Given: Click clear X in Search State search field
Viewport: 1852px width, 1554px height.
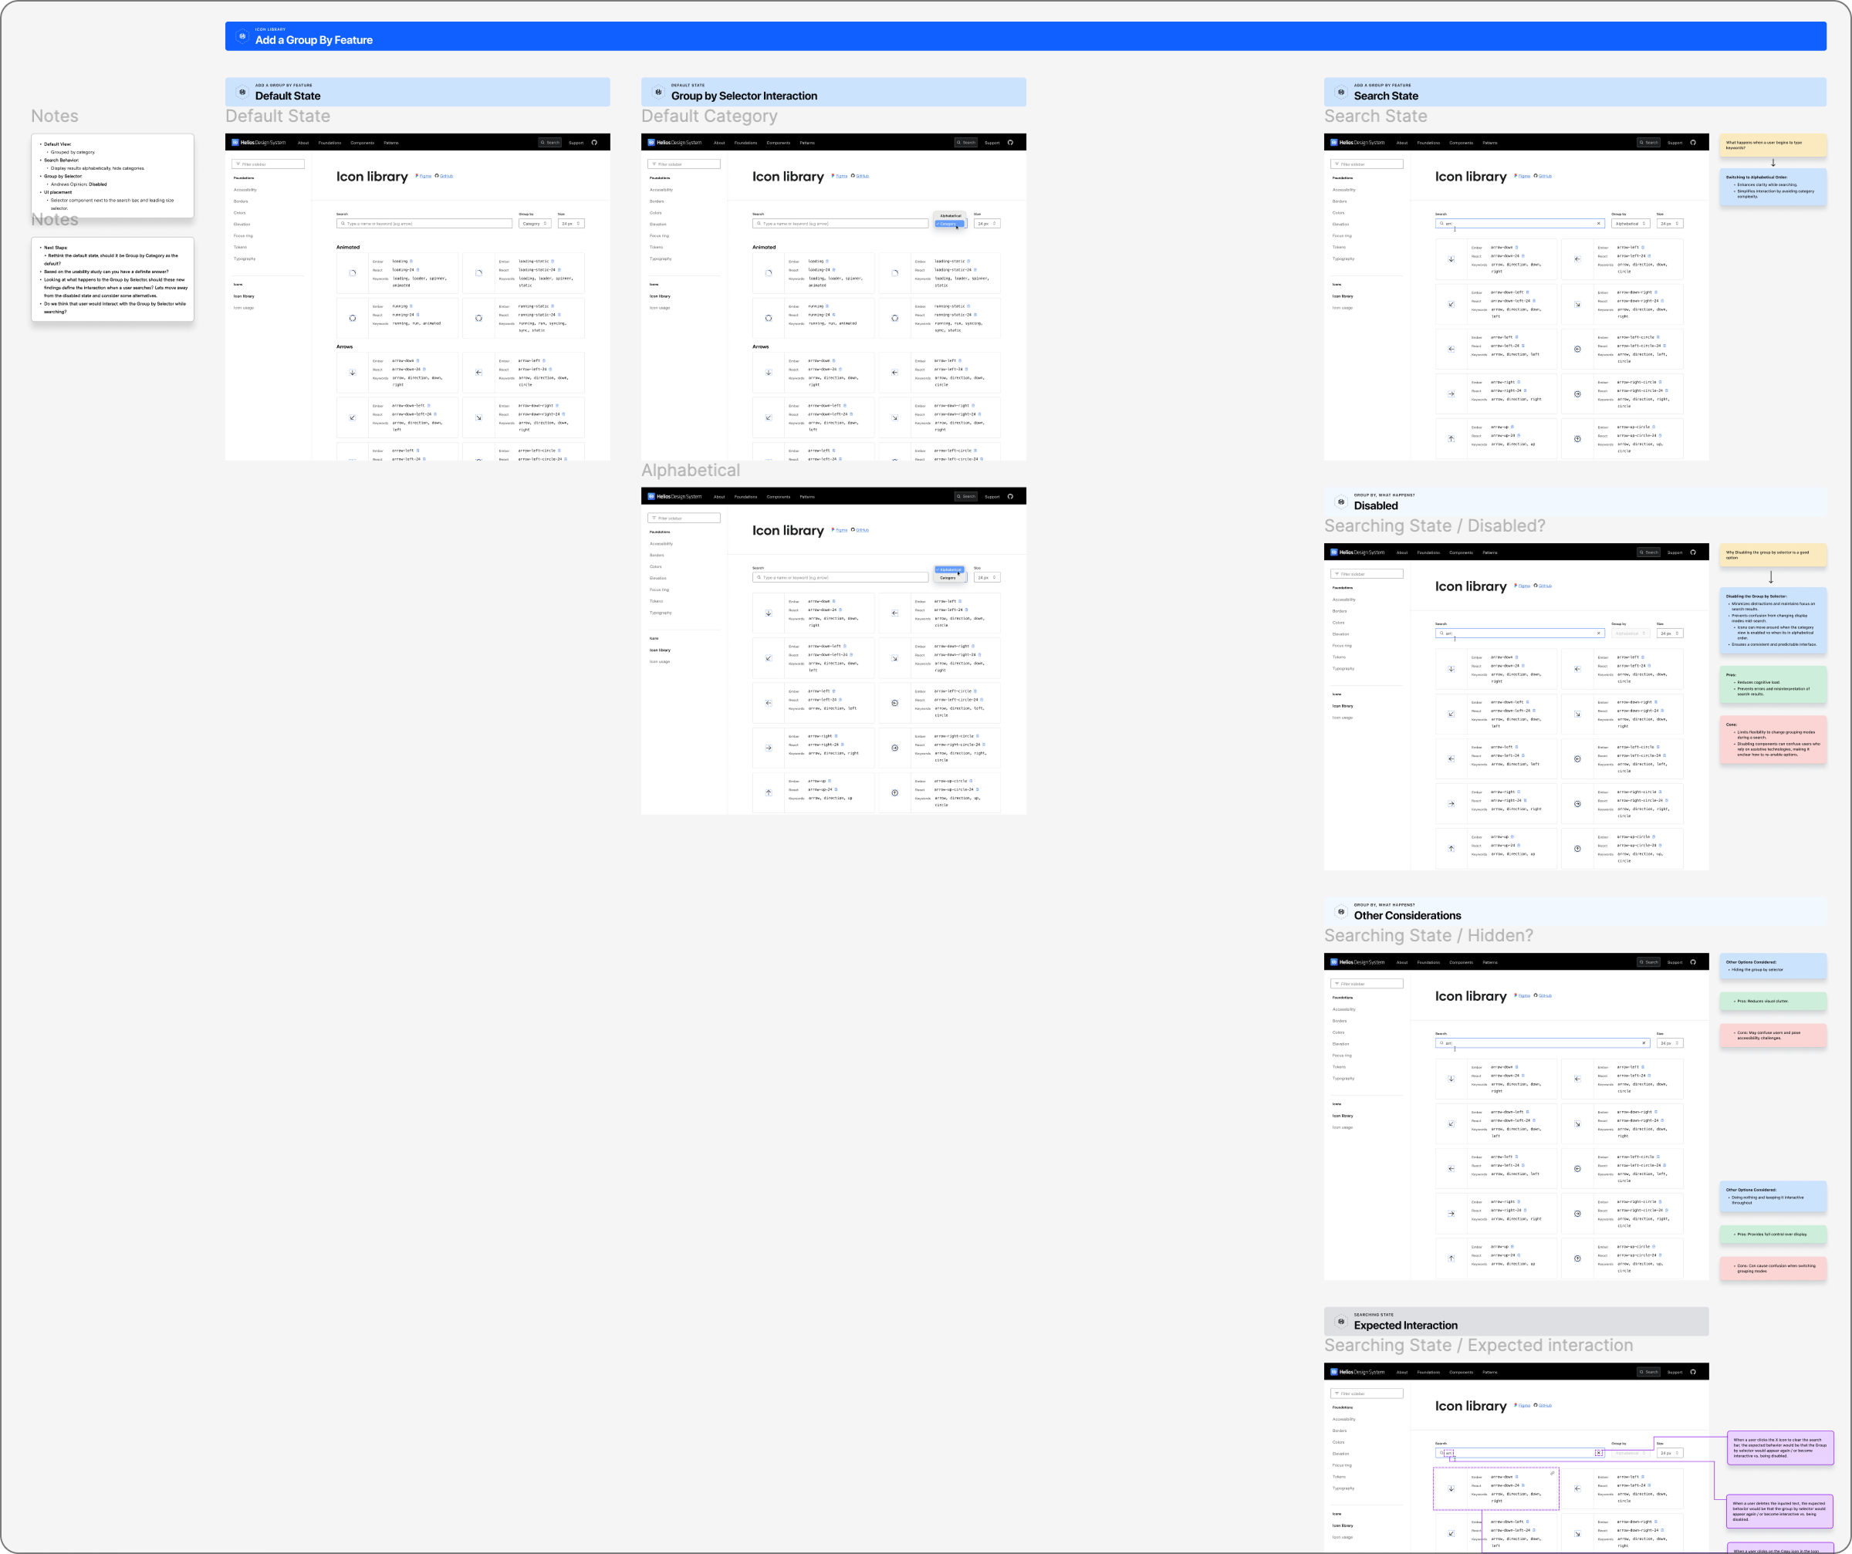Looking at the screenshot, I should coord(1598,223).
